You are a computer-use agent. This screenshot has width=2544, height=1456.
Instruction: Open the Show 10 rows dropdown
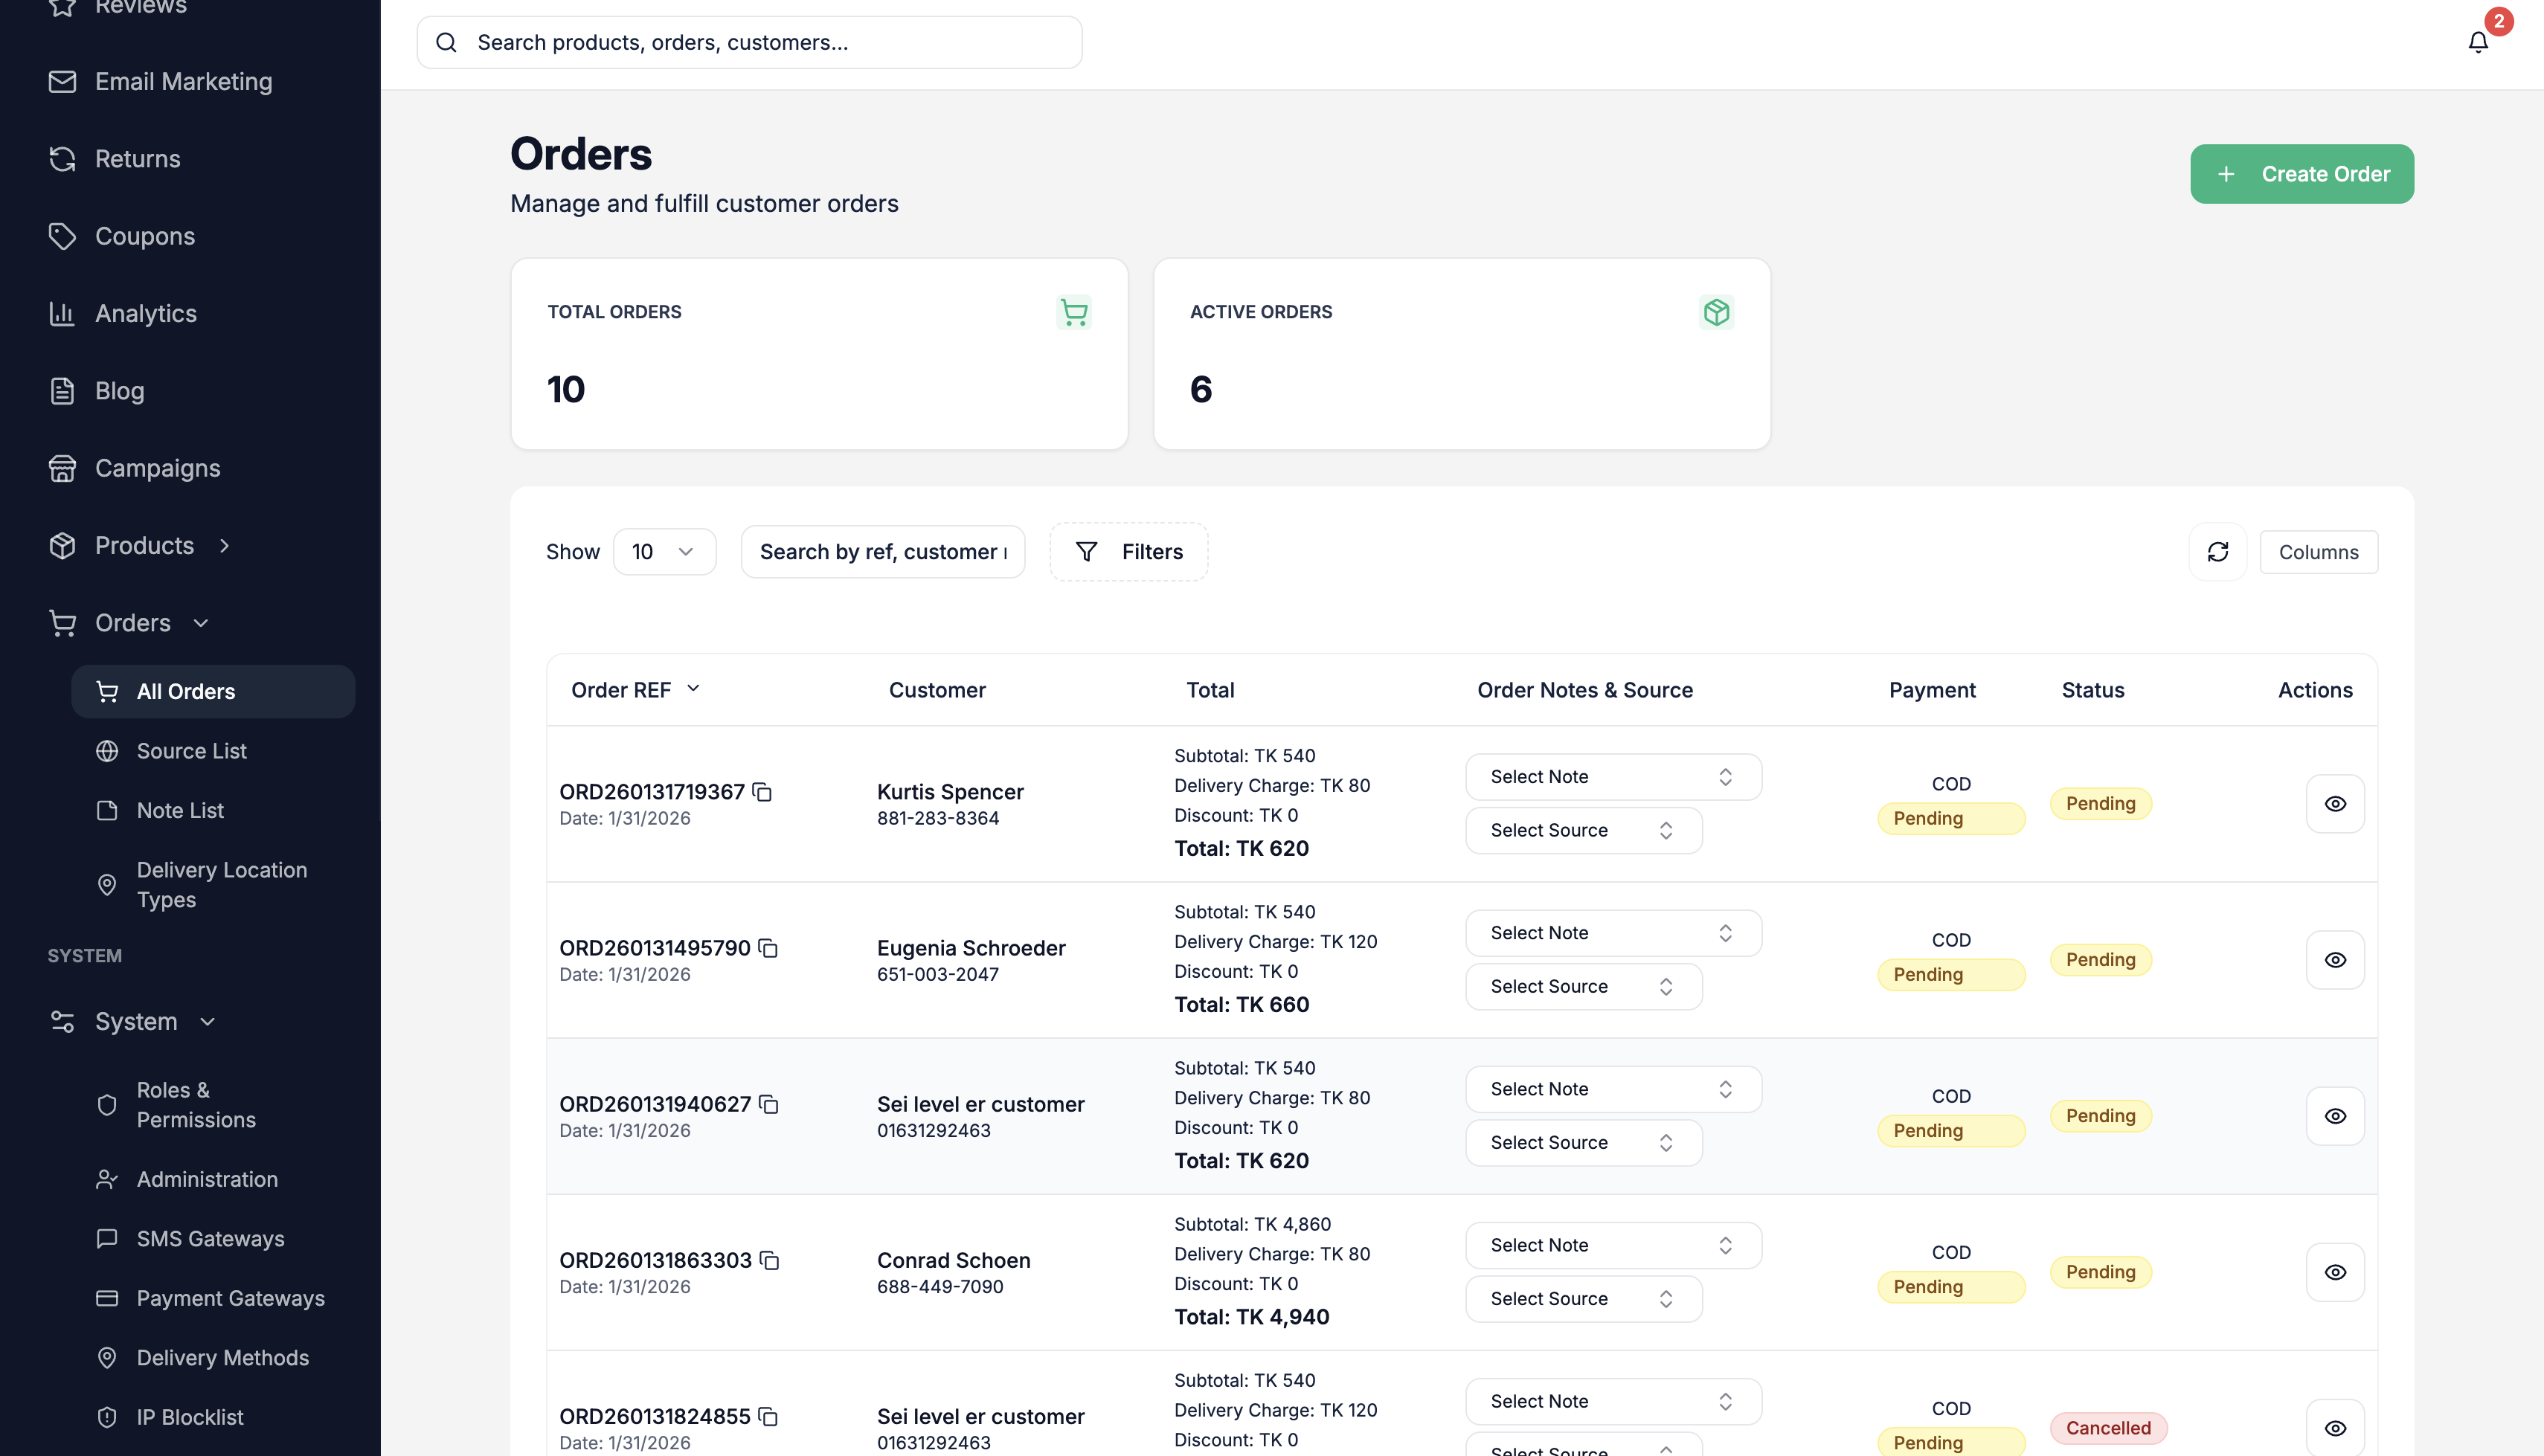[664, 552]
